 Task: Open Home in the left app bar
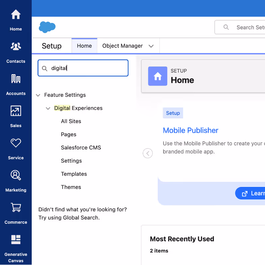tap(16, 20)
